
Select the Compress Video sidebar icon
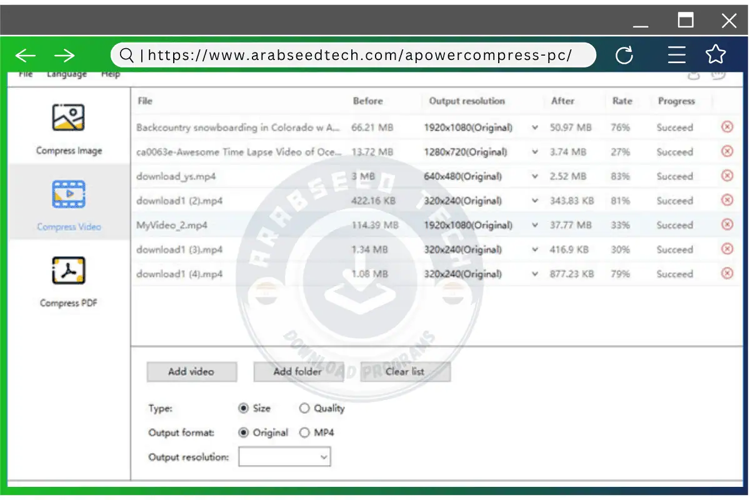click(x=69, y=194)
